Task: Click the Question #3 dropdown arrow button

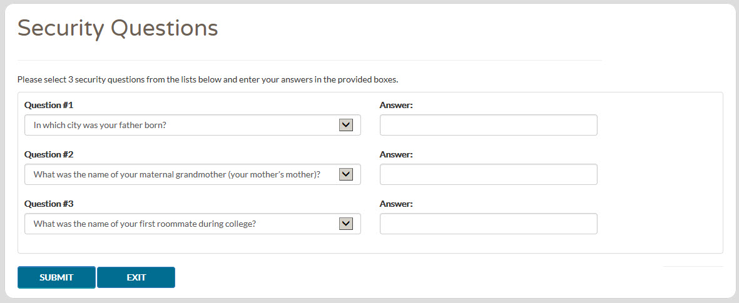Action: [x=346, y=224]
